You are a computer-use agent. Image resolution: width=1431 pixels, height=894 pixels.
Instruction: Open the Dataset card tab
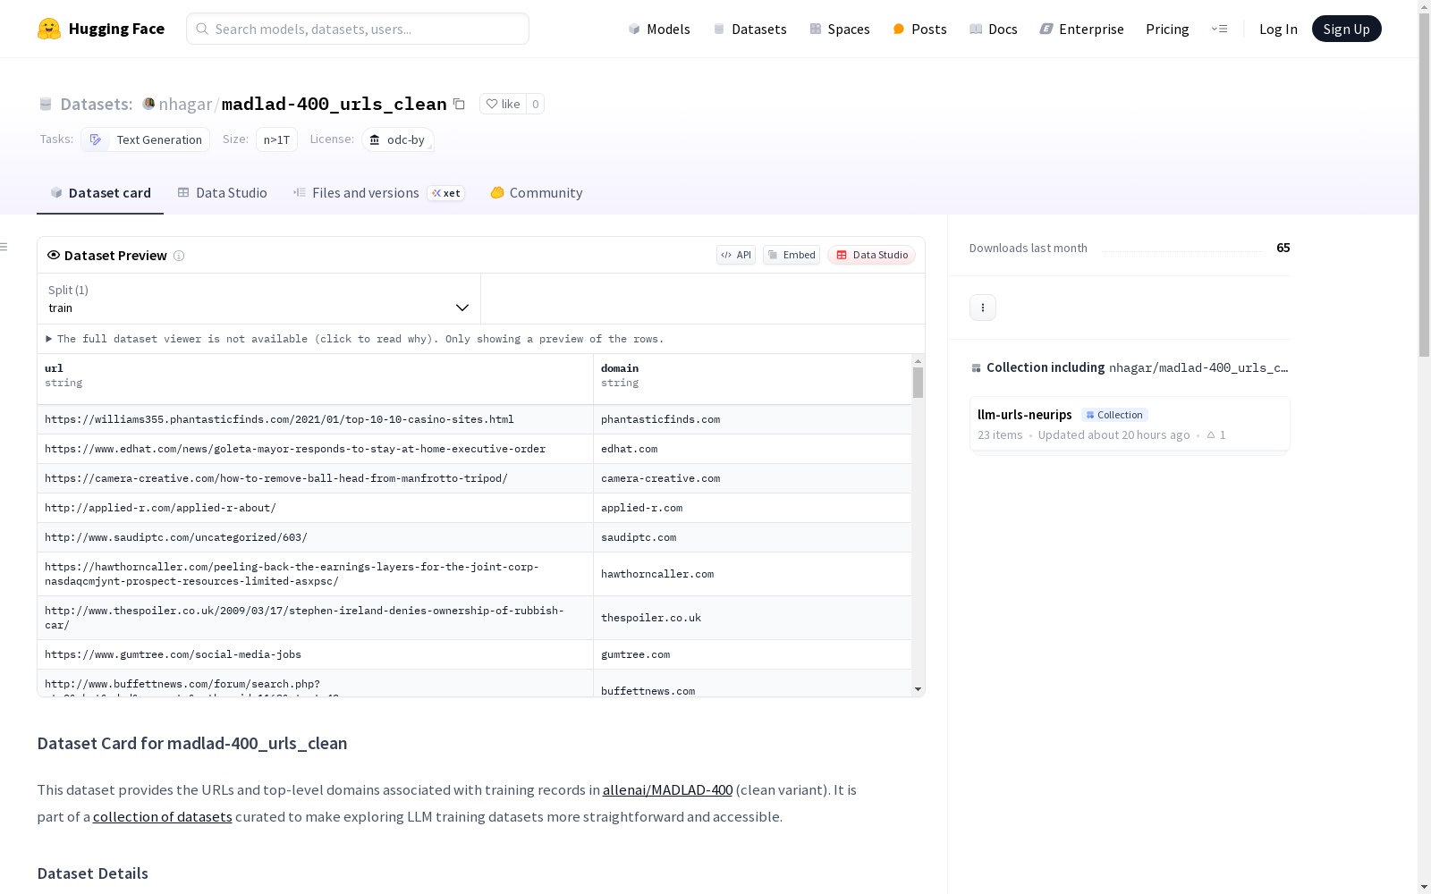(100, 193)
